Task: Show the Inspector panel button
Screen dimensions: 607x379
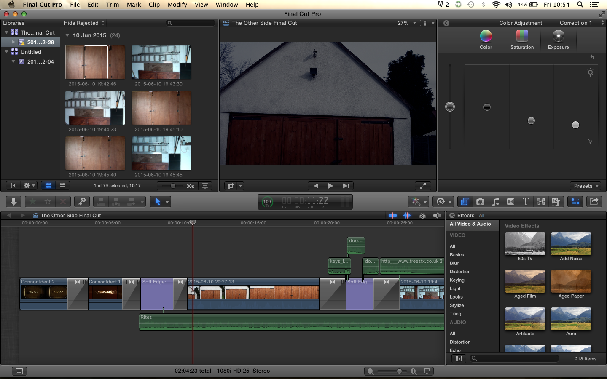Action: [x=575, y=202]
